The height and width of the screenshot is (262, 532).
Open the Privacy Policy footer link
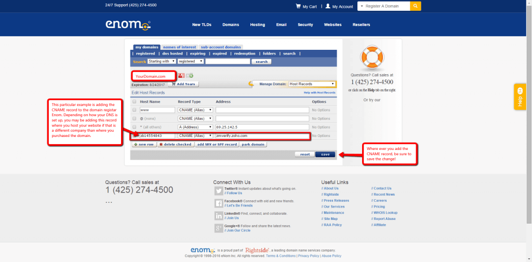tap(309, 256)
